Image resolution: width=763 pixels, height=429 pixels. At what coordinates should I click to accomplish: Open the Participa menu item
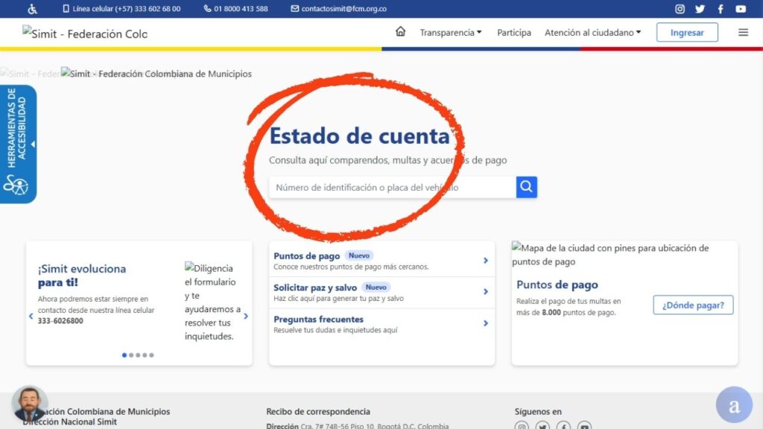coord(514,33)
